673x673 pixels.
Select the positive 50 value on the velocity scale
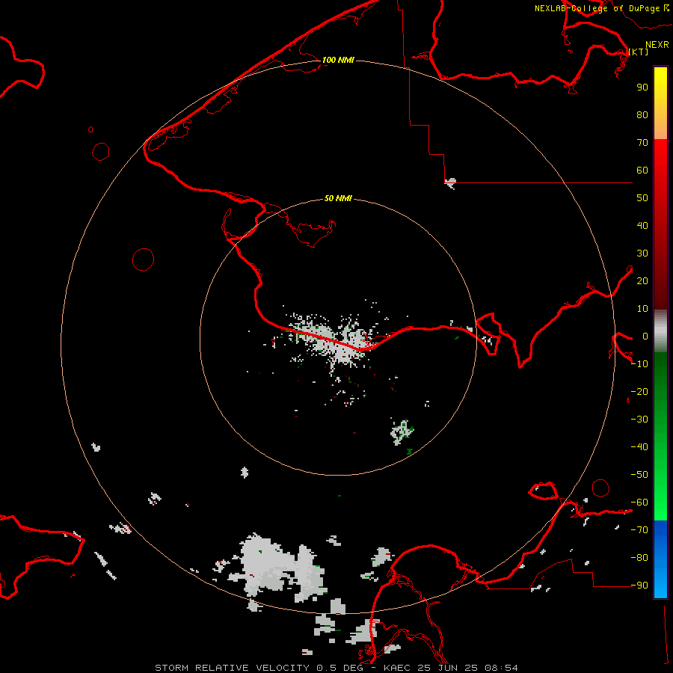642,198
